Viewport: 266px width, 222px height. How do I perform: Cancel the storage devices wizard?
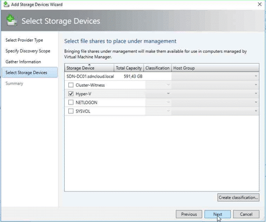pyautogui.click(x=246, y=214)
